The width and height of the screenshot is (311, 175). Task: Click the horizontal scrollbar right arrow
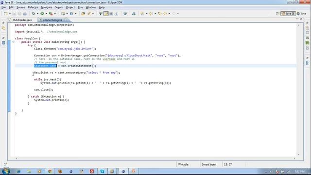[x=294, y=158]
